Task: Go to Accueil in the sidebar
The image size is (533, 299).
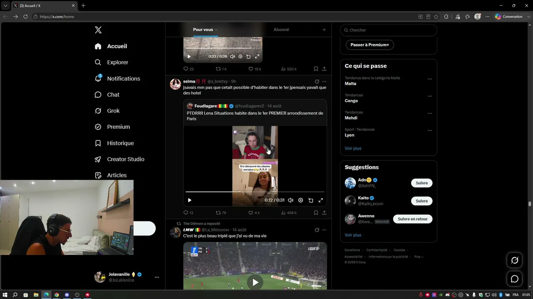Action: tap(111, 46)
